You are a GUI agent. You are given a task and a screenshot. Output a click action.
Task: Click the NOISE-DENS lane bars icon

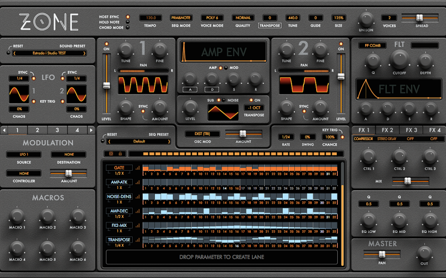pyautogui.click(x=138, y=197)
